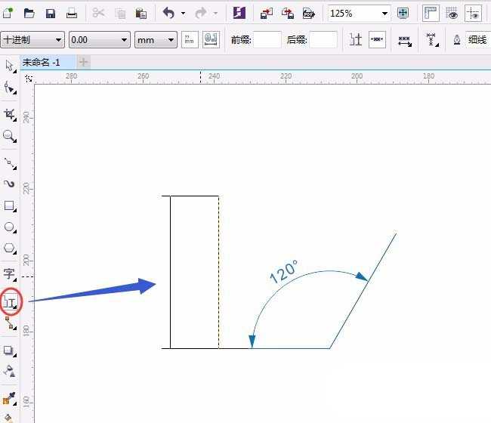The image size is (491, 423).
Task: Activate the Text tool (字)
Action: 10,273
